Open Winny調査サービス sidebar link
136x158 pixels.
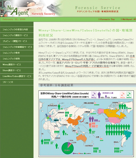(x=17, y=65)
